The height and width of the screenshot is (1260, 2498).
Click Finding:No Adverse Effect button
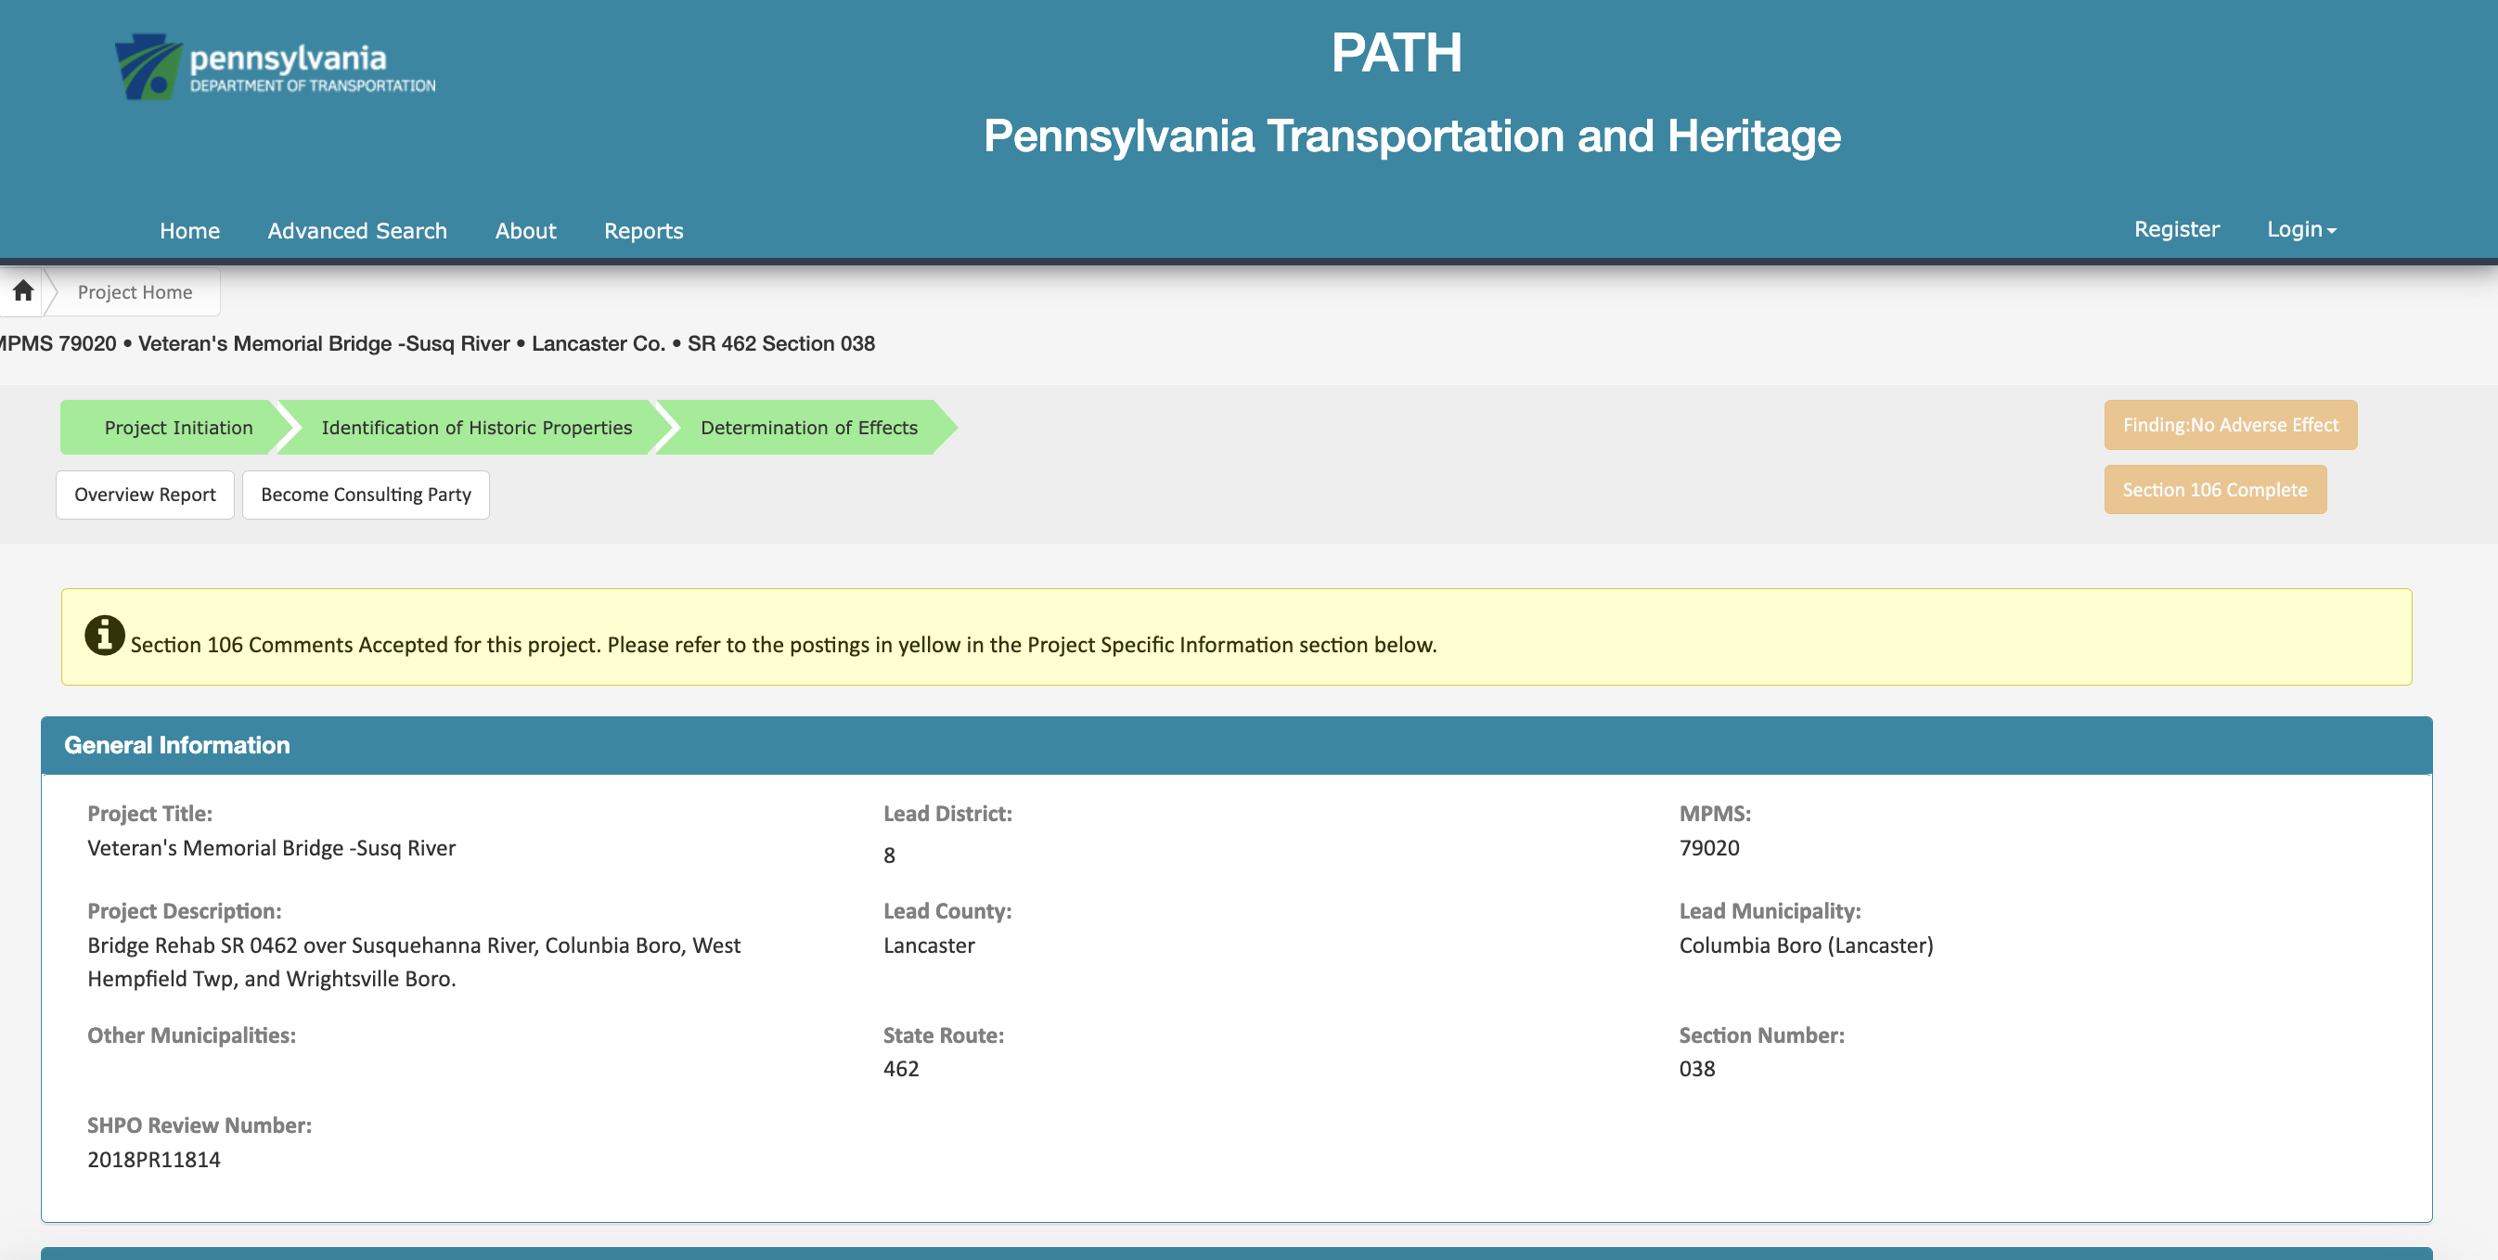2231,425
